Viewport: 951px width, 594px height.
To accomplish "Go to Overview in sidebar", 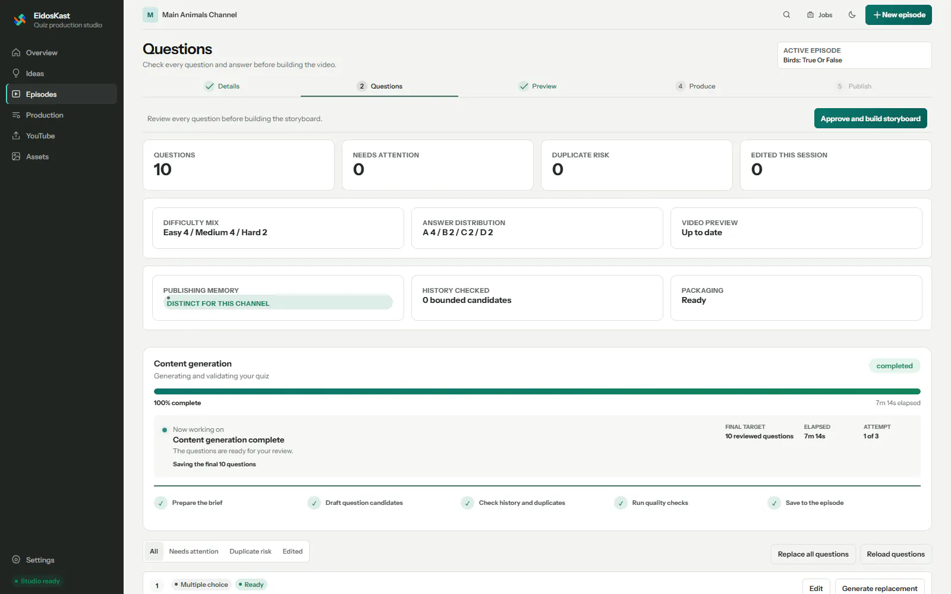I will (x=61, y=53).
